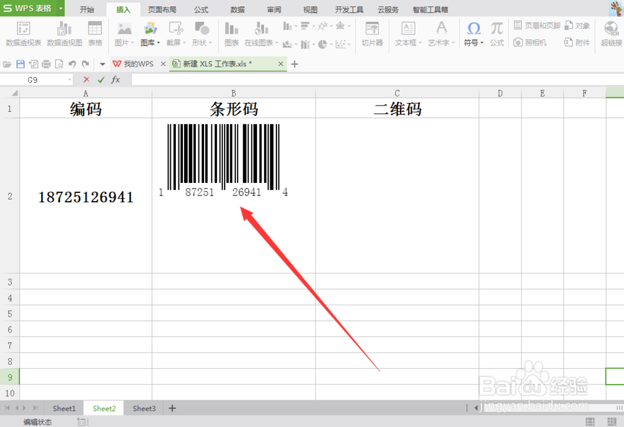Viewport: 624px width, 427px height.
Task: Insert a 公式 equation with pi icon
Action: [x=497, y=34]
